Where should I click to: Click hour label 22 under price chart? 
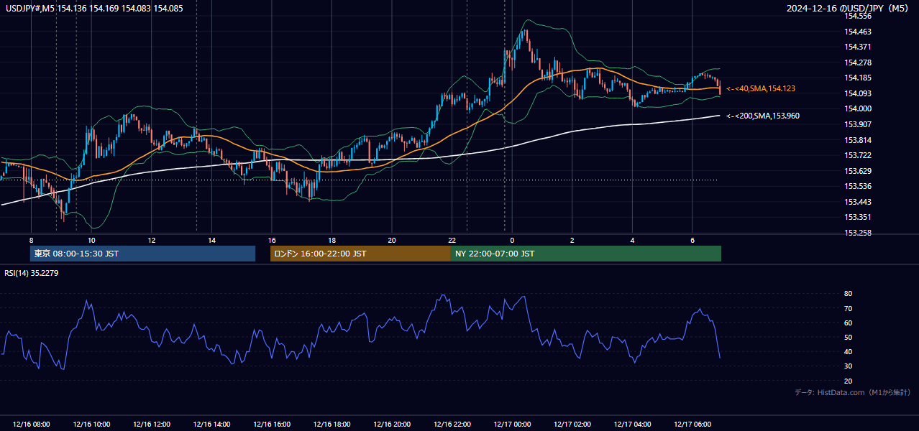(452, 240)
